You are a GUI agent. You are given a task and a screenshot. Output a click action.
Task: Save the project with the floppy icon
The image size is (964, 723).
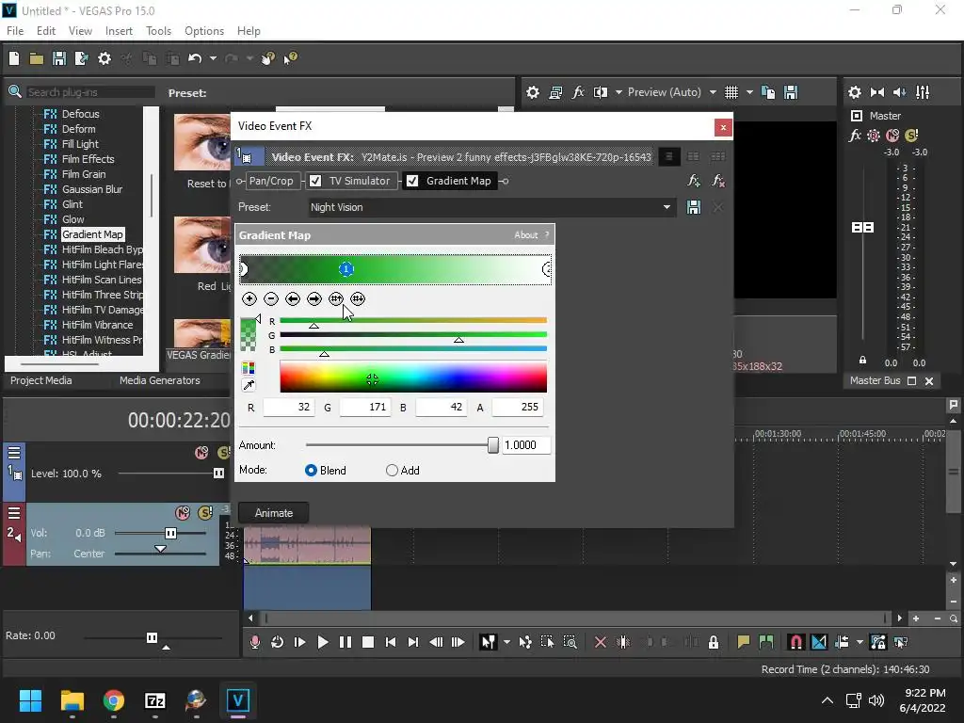tap(59, 58)
